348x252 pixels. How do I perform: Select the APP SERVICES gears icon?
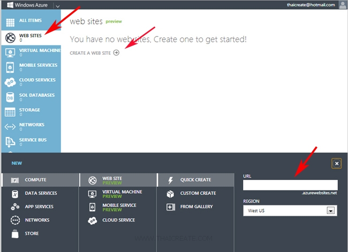click(15, 207)
